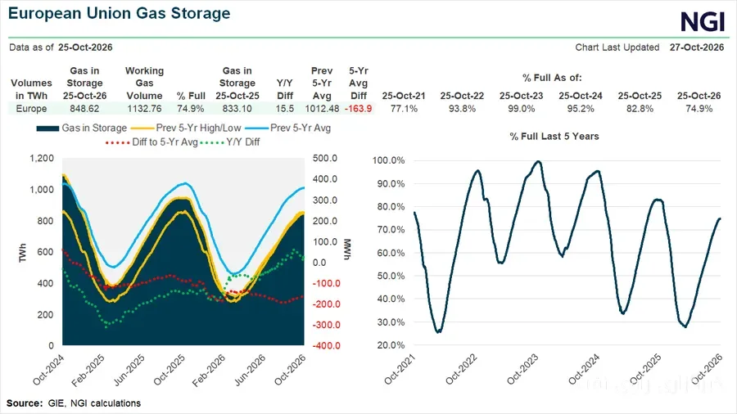Click the red -100.0 axis tick
This screenshot has width=737, height=414.
click(326, 284)
